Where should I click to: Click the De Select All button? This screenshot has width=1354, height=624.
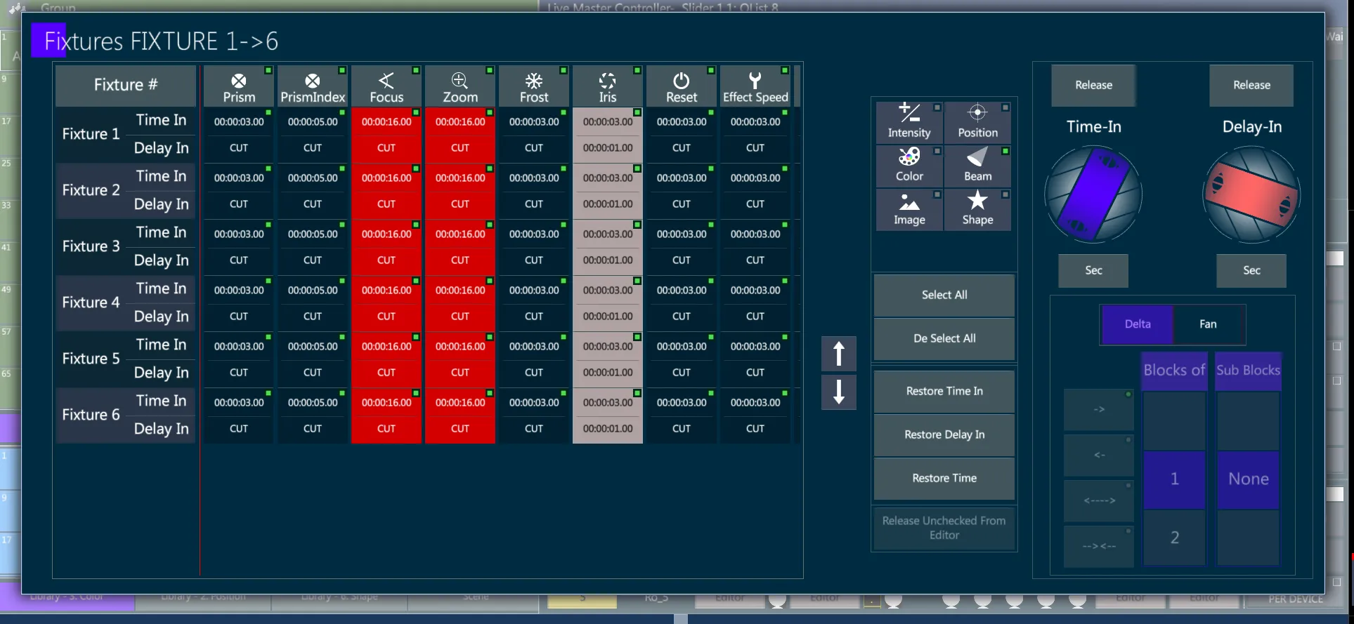pos(944,339)
